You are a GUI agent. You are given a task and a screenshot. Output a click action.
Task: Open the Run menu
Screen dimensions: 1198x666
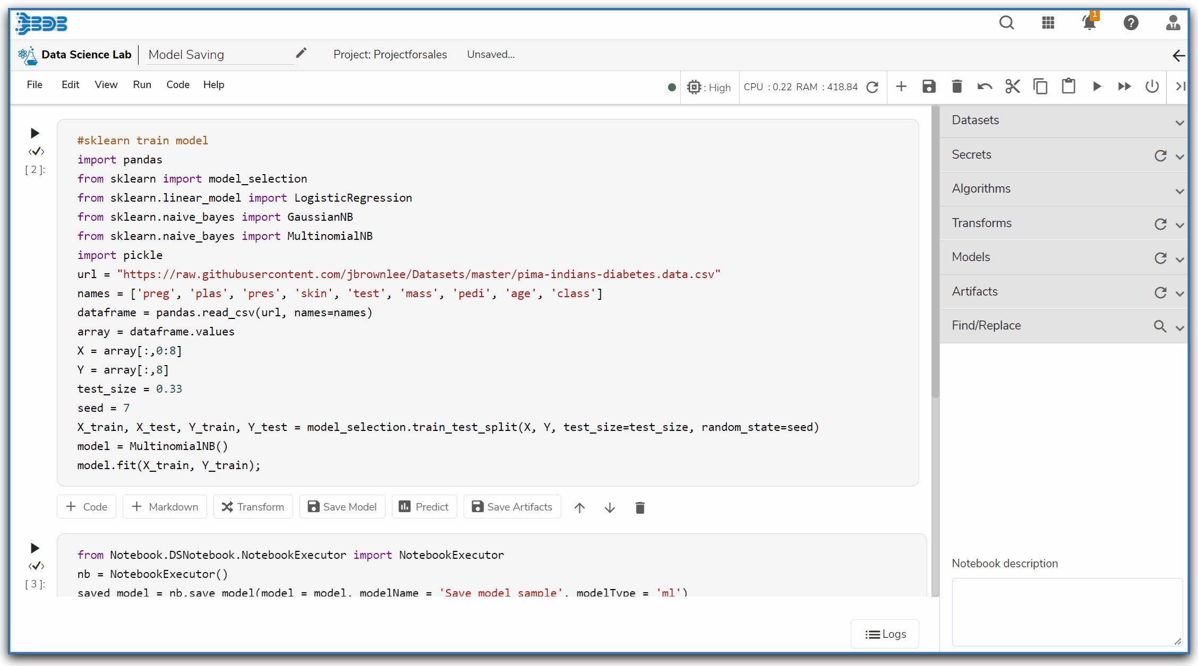coord(142,85)
